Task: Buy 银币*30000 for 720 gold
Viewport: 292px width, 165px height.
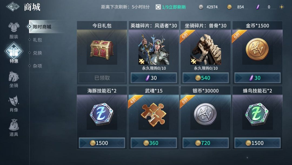Action: tap(205, 143)
